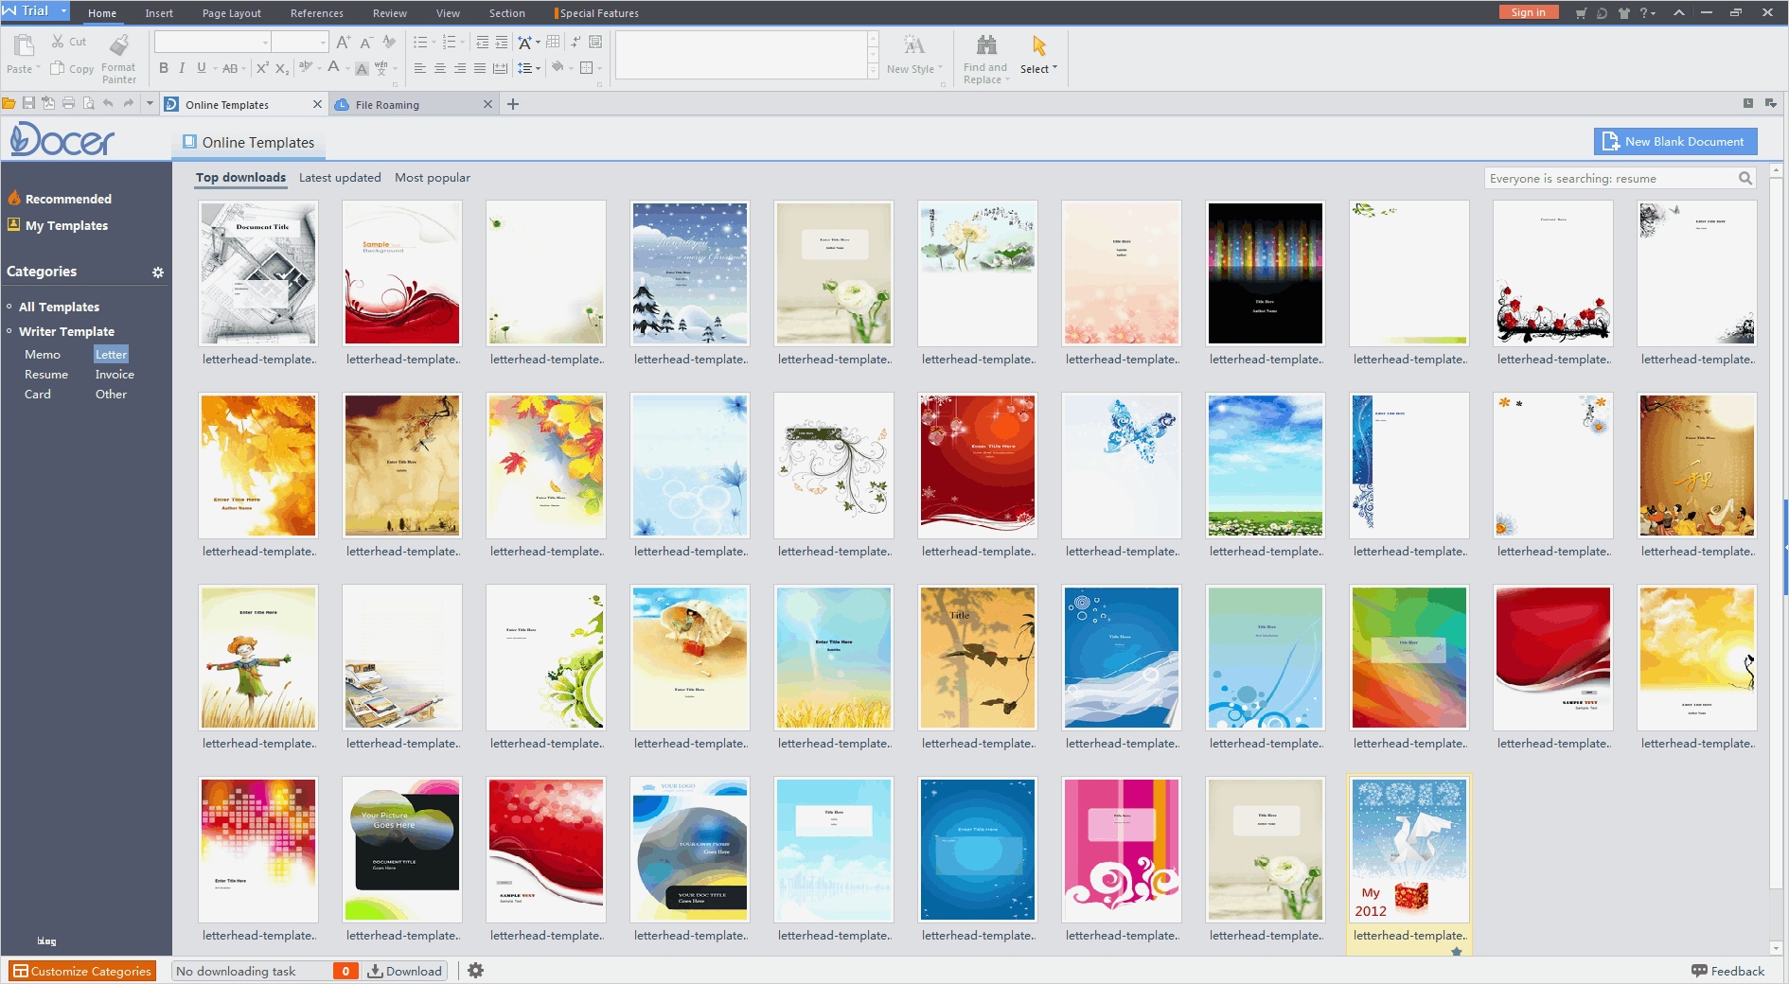Open the Page Layout ribbon tab
Screen dimensions: 1789x984
click(x=231, y=13)
